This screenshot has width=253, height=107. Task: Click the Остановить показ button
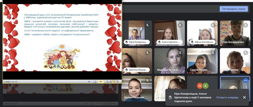234,9
